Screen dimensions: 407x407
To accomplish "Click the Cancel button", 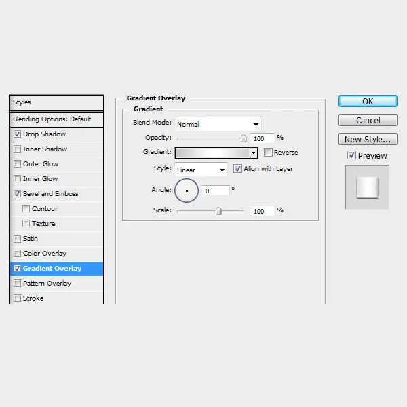I will click(x=368, y=120).
